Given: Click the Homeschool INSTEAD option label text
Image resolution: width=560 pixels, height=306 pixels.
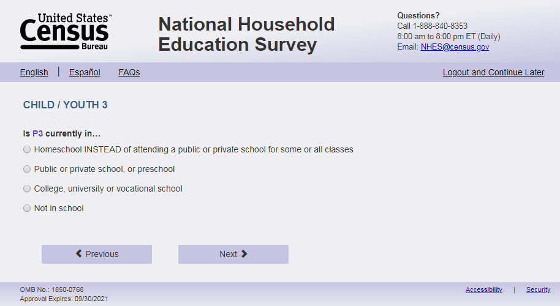Looking at the screenshot, I should pyautogui.click(x=194, y=149).
